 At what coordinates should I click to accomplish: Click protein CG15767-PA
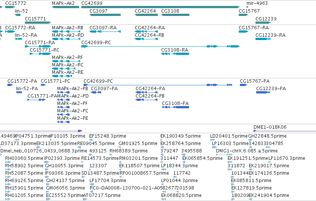point(244,85)
